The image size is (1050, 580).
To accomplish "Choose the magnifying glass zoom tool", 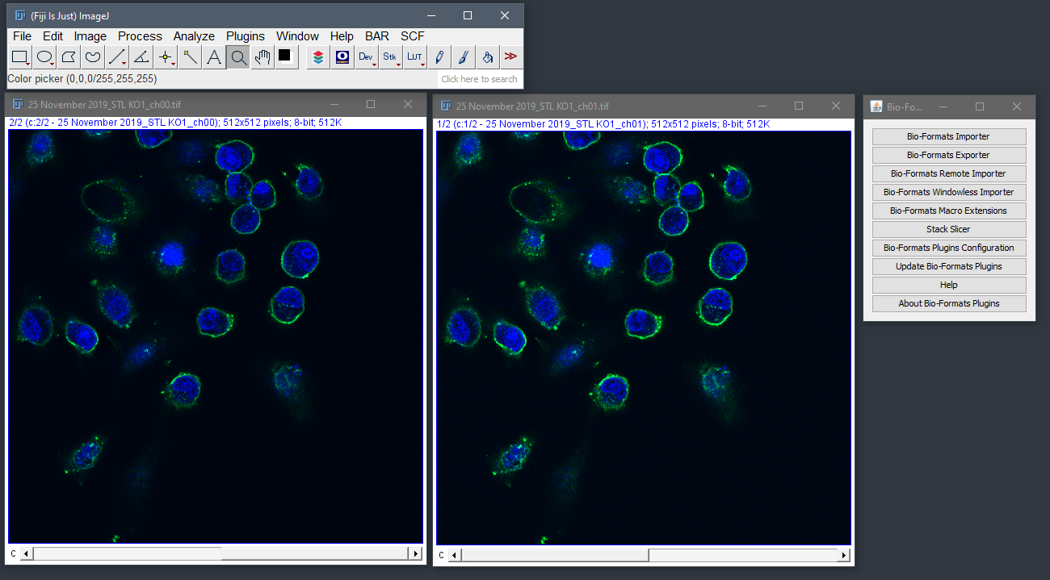I will 238,56.
